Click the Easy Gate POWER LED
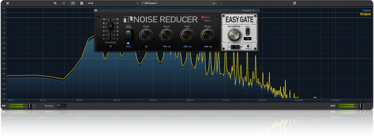The image size is (374, 138). click(x=248, y=46)
